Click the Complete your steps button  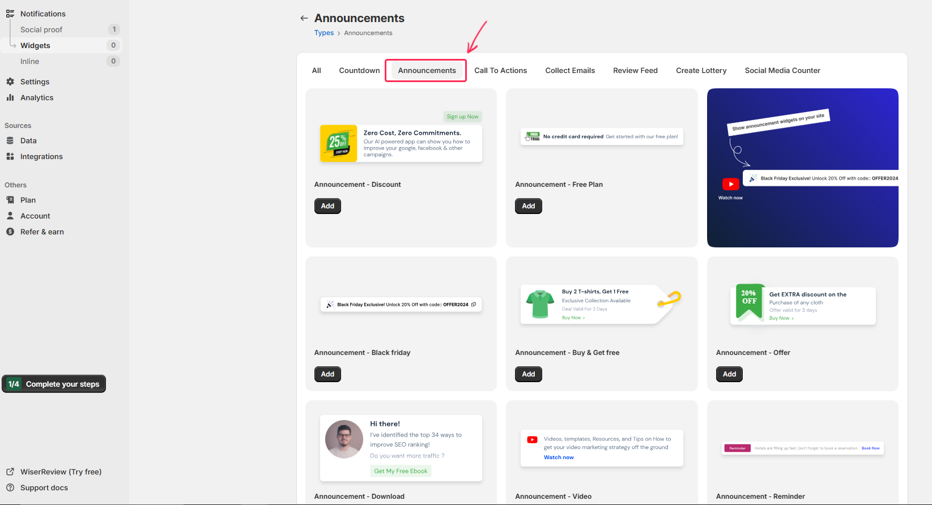tap(54, 384)
